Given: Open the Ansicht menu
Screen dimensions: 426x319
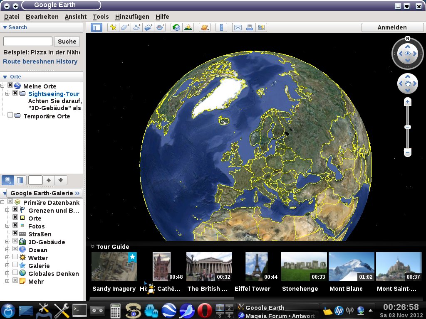Looking at the screenshot, I should point(76,17).
